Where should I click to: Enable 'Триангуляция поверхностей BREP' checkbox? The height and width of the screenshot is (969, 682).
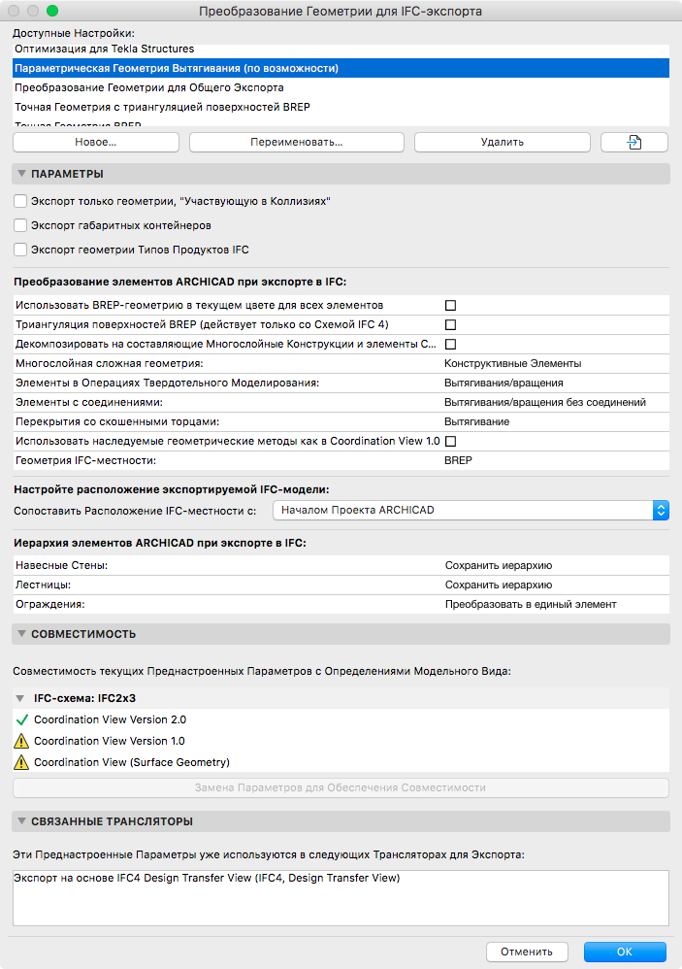click(x=450, y=324)
